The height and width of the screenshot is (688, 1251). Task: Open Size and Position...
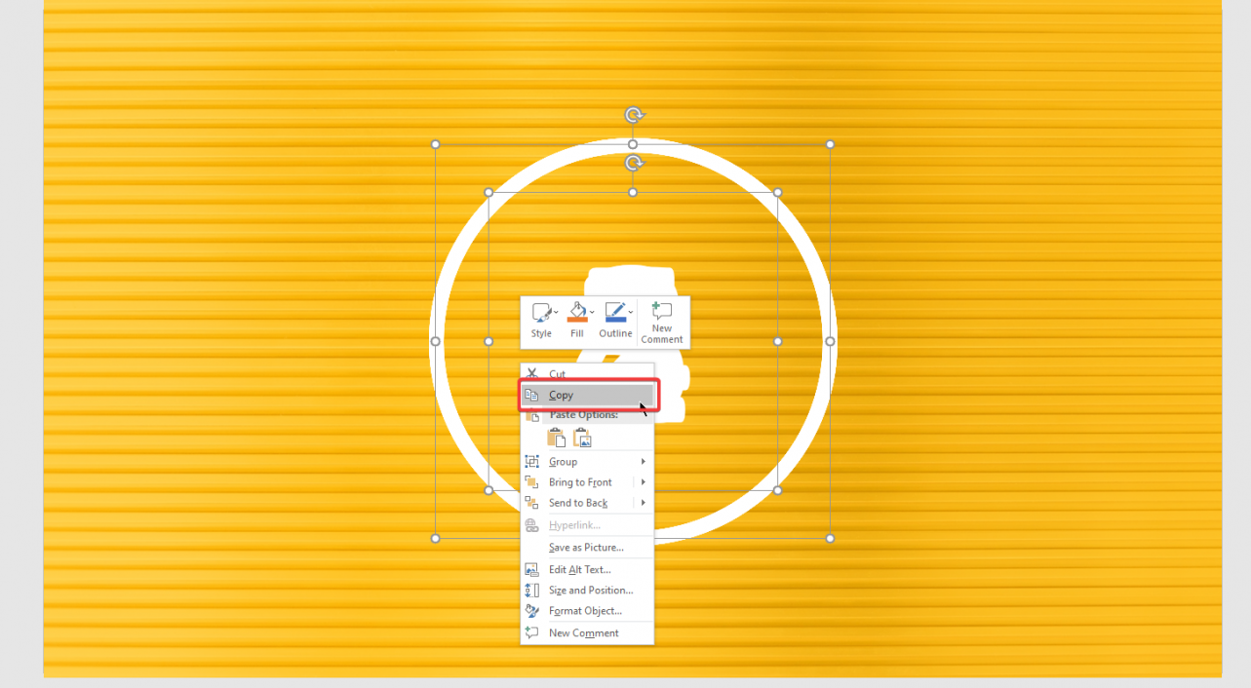(587, 591)
